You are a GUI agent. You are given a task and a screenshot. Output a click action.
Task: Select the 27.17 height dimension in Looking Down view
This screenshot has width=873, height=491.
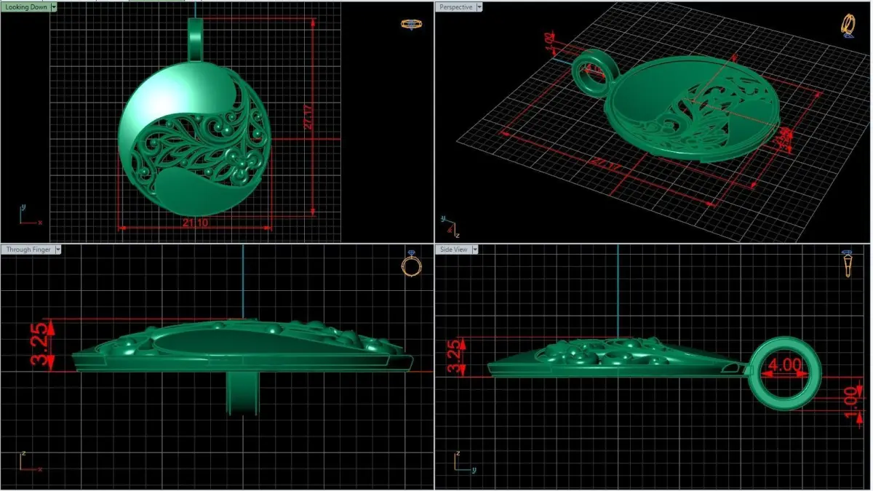pos(308,116)
